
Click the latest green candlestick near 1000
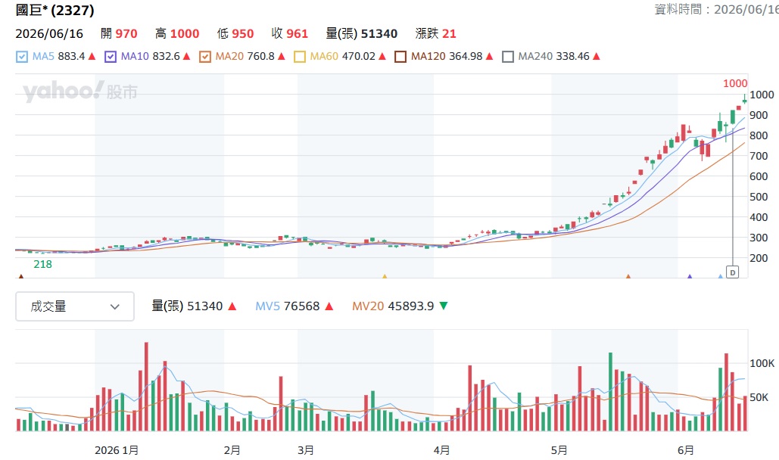pos(744,99)
